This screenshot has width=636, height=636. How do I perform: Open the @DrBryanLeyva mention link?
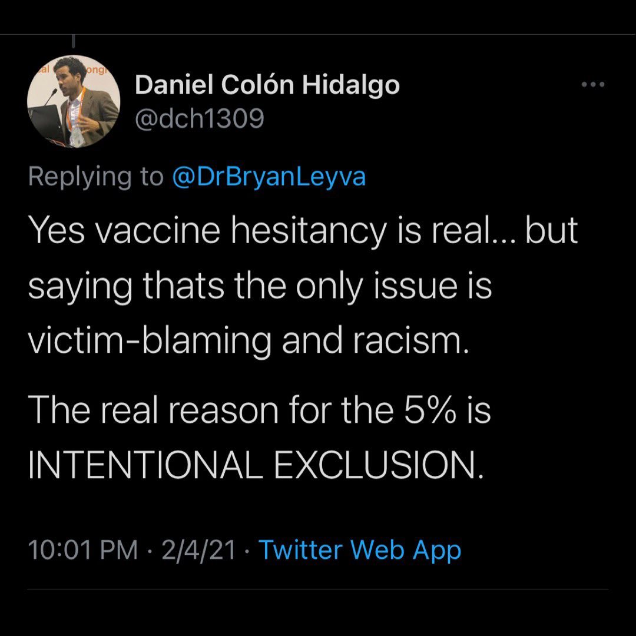click(x=269, y=177)
